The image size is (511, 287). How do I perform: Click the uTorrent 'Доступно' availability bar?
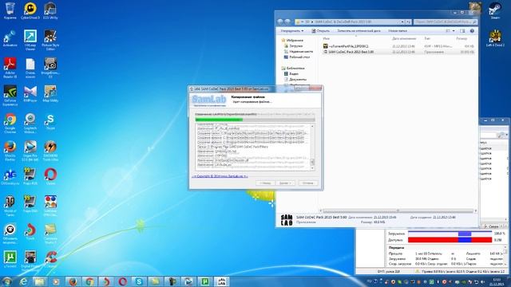click(450, 240)
